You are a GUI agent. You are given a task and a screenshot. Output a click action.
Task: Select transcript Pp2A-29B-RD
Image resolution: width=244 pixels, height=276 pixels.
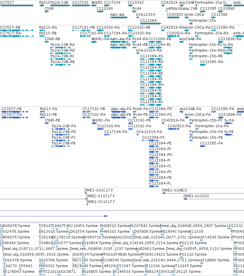[x=63, y=50]
